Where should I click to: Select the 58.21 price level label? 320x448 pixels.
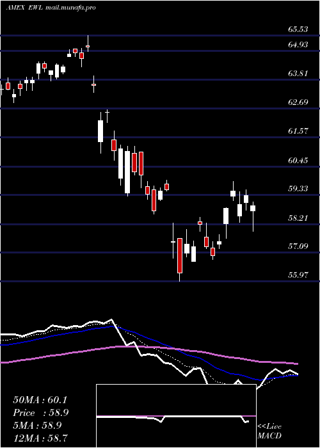click(298, 218)
